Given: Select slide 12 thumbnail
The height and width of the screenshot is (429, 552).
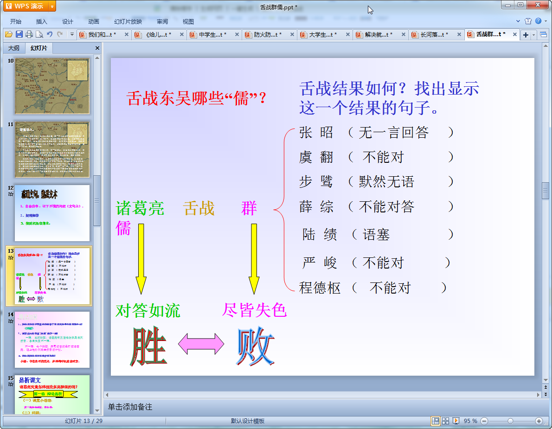Looking at the screenshot, I should [x=52, y=213].
